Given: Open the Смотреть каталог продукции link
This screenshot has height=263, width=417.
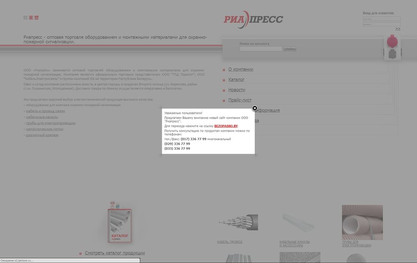Looking at the screenshot, I should point(115,253).
